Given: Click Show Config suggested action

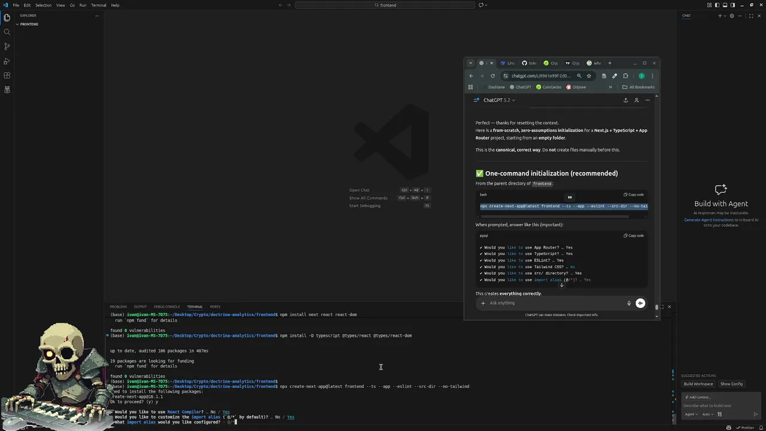Looking at the screenshot, I should (x=731, y=384).
